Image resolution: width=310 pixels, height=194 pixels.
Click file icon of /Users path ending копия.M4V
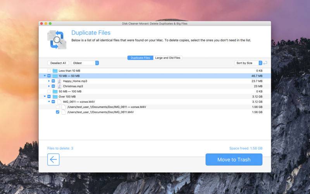[64, 107]
